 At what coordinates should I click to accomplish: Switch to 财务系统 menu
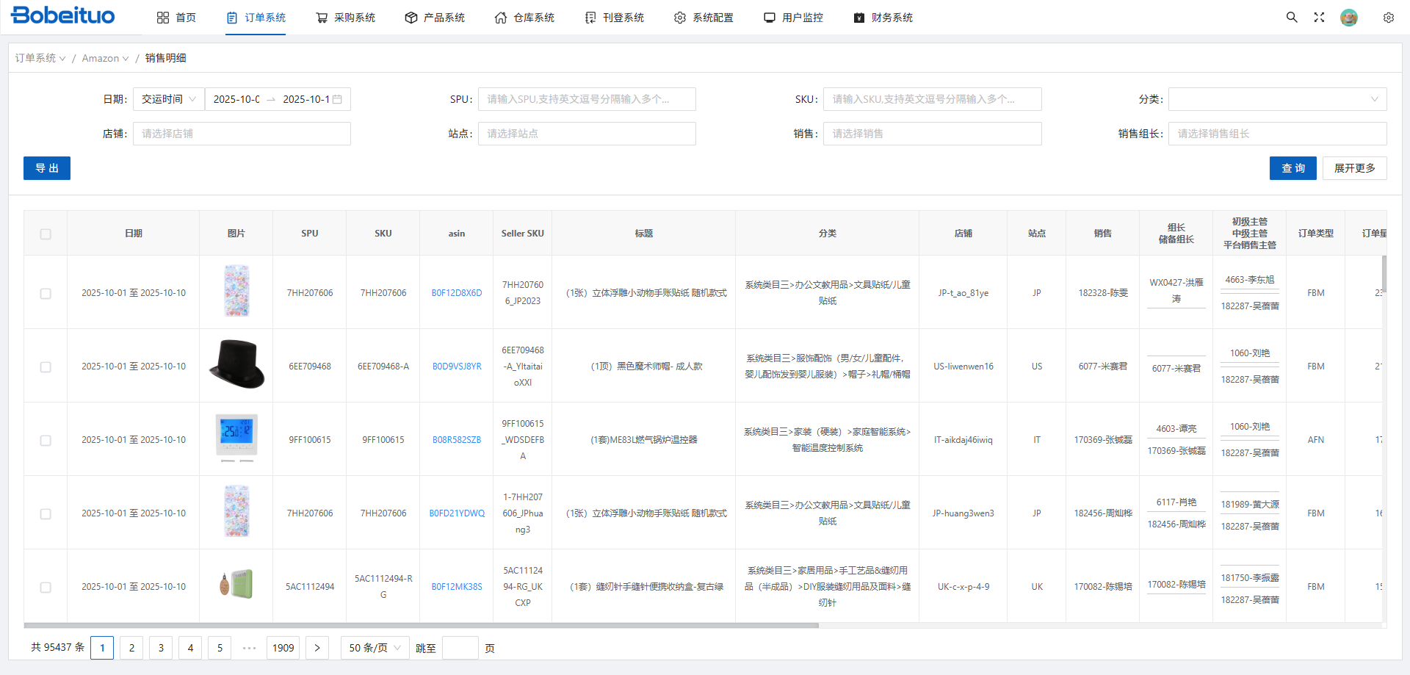[883, 18]
